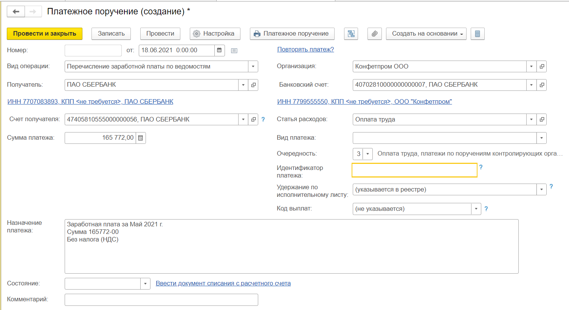
Task: Open the Организация record with open icon
Action: pyautogui.click(x=542, y=67)
